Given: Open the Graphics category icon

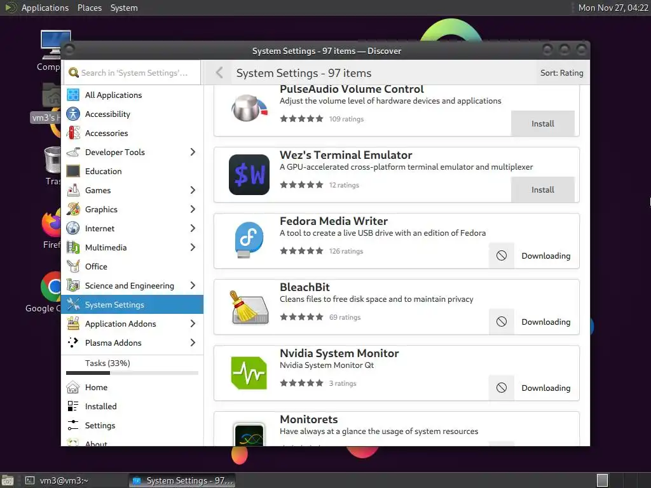Looking at the screenshot, I should point(73,210).
